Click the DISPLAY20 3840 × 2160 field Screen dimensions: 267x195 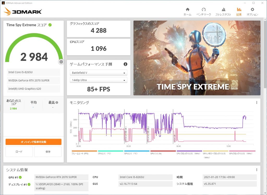coord(61,186)
